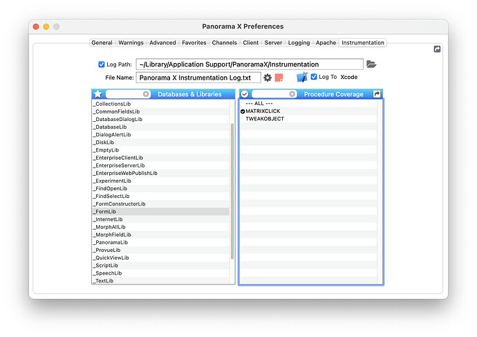Select the Client tab
Image resolution: width=477 pixels, height=337 pixels.
[x=251, y=43]
